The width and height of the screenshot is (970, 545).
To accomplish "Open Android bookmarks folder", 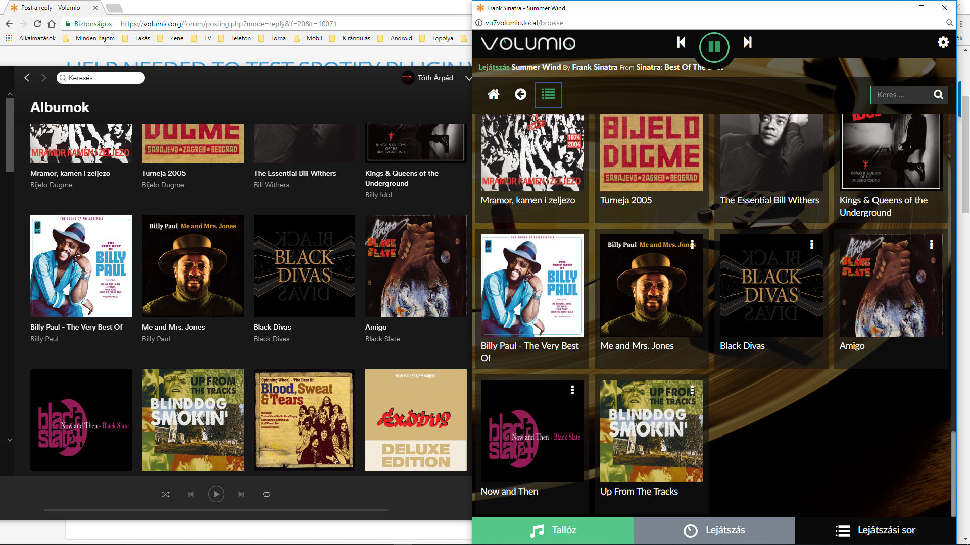I will click(x=395, y=38).
